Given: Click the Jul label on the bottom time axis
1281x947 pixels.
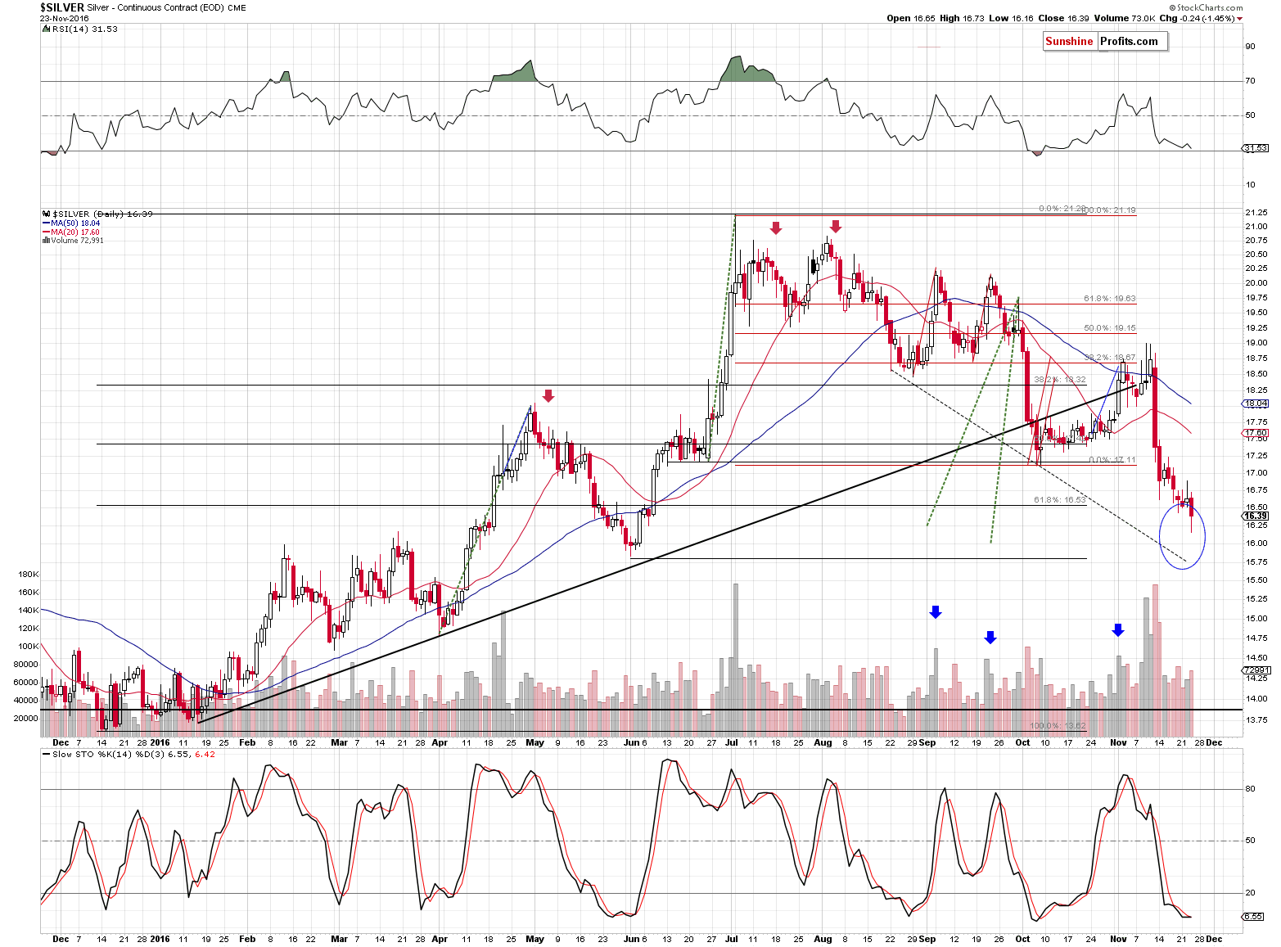Looking at the screenshot, I should coord(730,939).
